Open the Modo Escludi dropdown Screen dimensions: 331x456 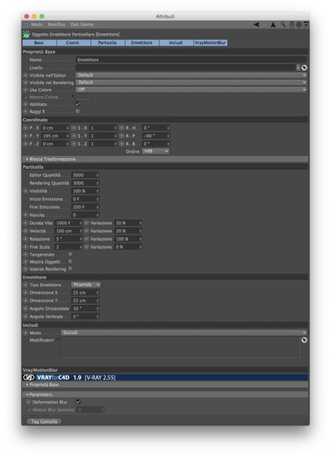[x=184, y=333]
